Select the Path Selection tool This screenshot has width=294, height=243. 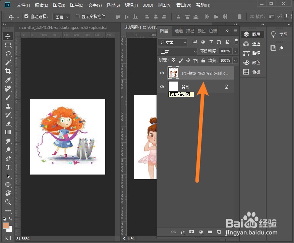(8, 176)
